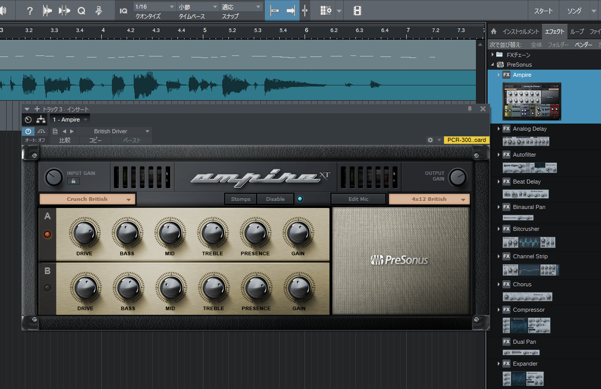Viewport: 601px width, 389px height.
Task: Open the plugin settings gear icon
Action: pyautogui.click(x=430, y=140)
